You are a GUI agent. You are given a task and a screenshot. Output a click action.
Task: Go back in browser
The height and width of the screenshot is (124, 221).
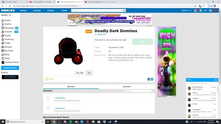[x=2, y=6]
